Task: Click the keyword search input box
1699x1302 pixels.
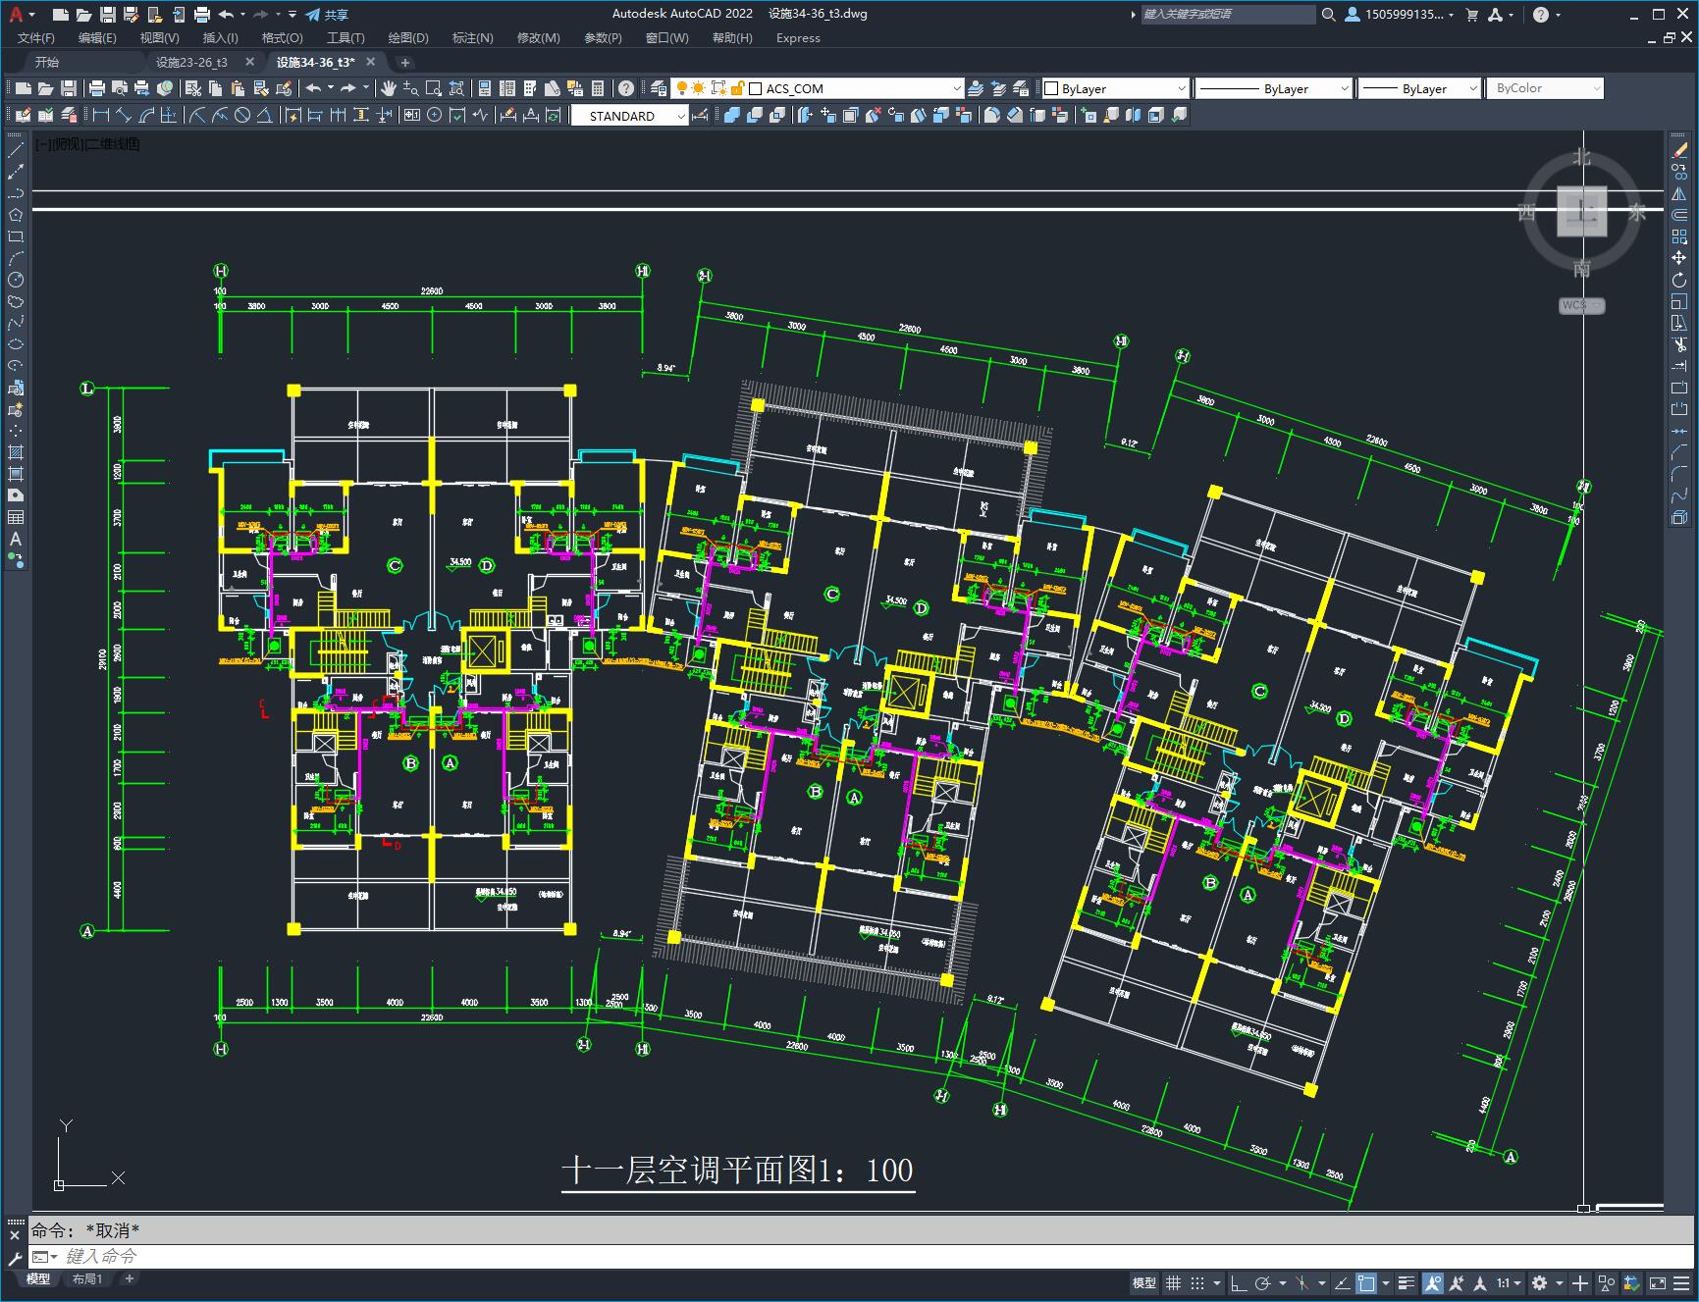Action: click(1229, 15)
